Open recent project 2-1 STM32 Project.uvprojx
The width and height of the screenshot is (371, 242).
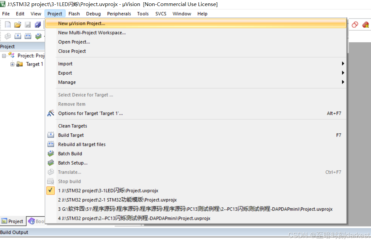pos(196,200)
